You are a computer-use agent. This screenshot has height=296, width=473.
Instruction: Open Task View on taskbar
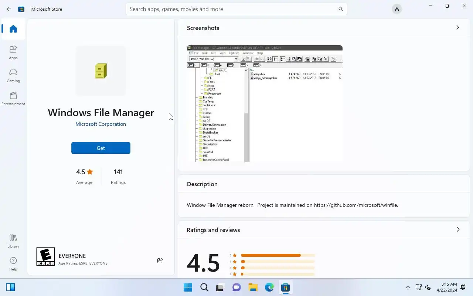[x=220, y=287]
